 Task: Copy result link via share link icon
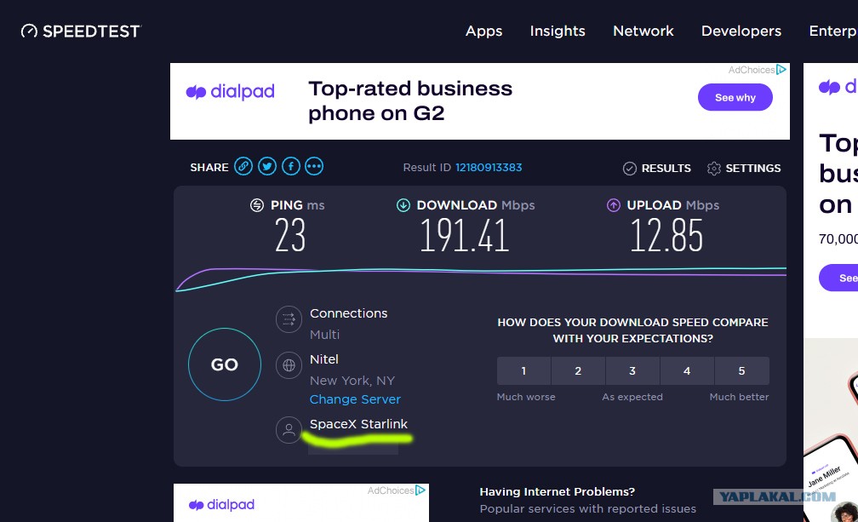click(x=243, y=166)
